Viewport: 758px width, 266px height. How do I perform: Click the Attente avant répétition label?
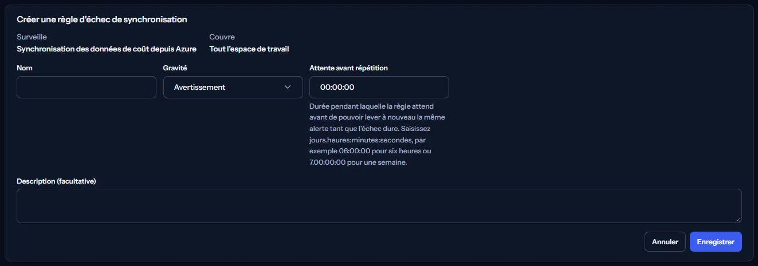348,68
